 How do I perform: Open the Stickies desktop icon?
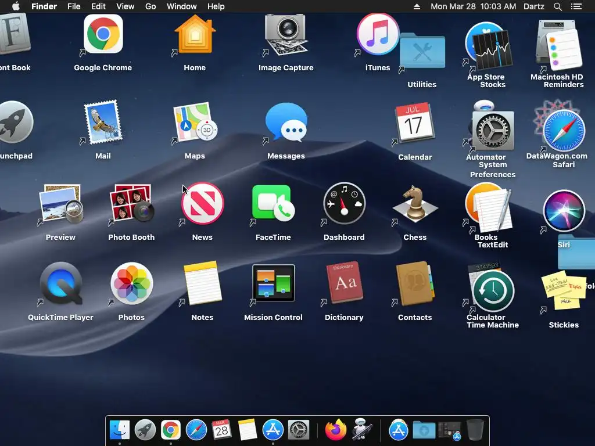coord(564,290)
